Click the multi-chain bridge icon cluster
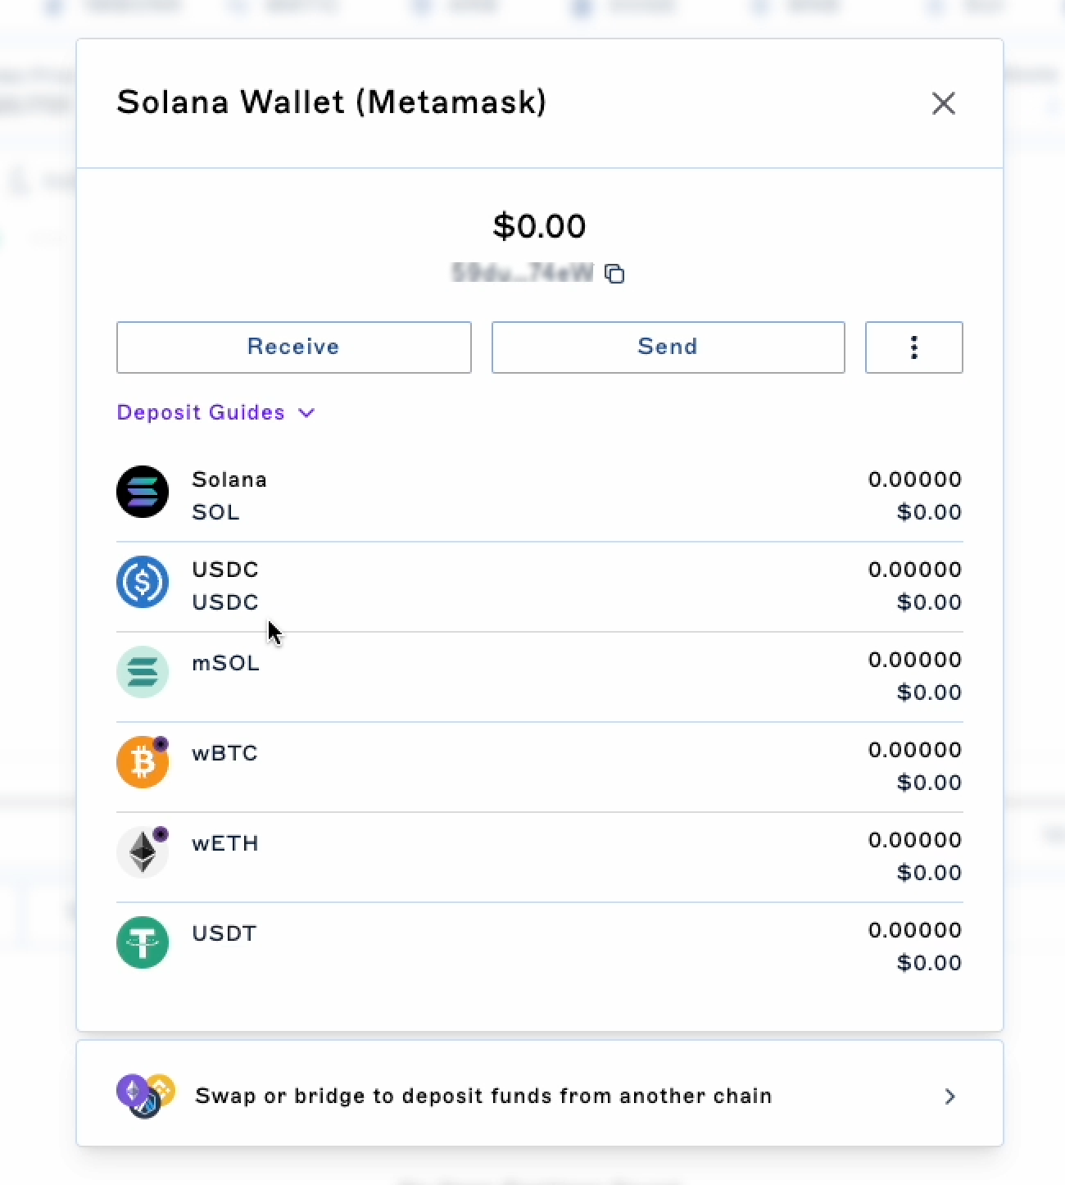The height and width of the screenshot is (1185, 1065). coord(146,1096)
